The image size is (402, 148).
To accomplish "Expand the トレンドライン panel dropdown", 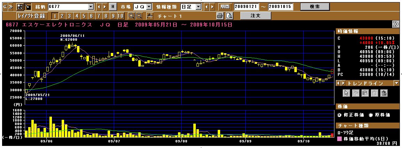I will (x=397, y=83).
